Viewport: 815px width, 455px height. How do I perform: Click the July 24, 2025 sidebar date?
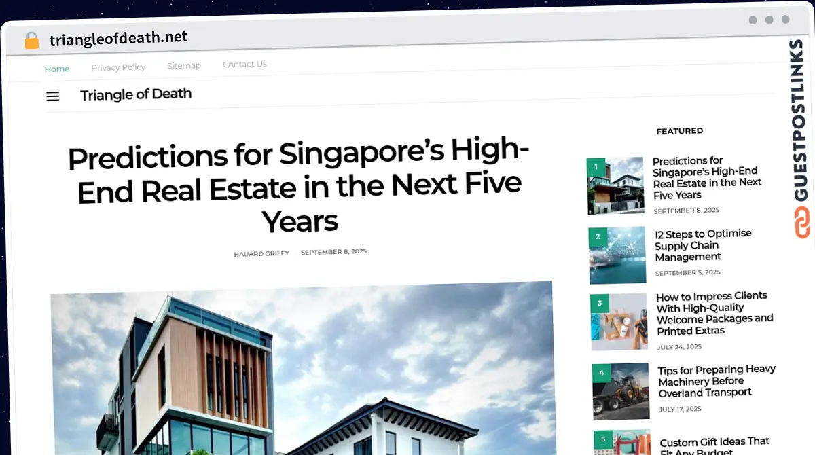tap(680, 346)
